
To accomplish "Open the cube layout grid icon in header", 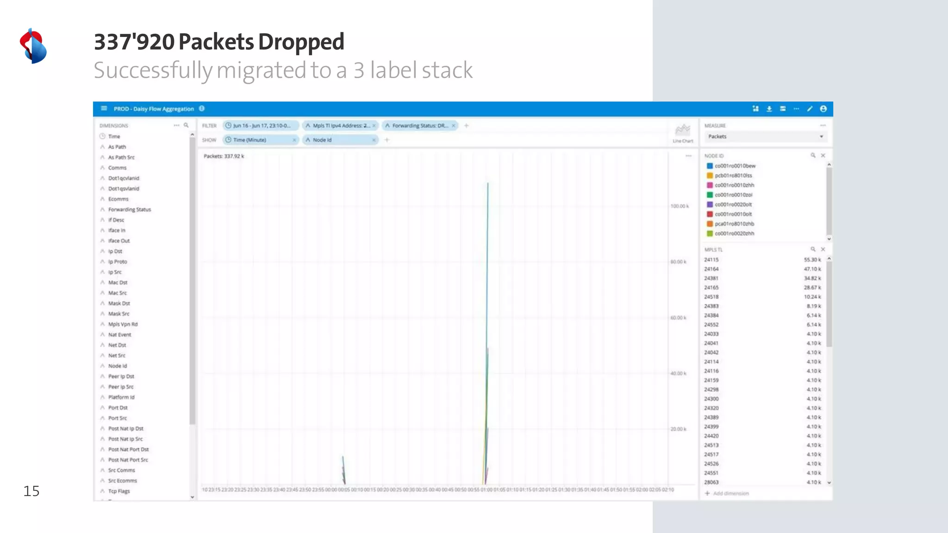I will click(x=755, y=109).
